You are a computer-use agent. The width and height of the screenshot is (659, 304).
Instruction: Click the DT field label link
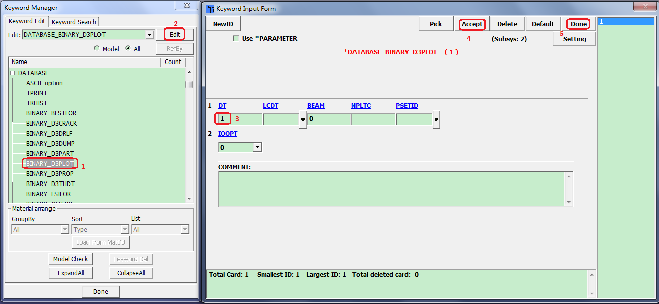(x=222, y=106)
